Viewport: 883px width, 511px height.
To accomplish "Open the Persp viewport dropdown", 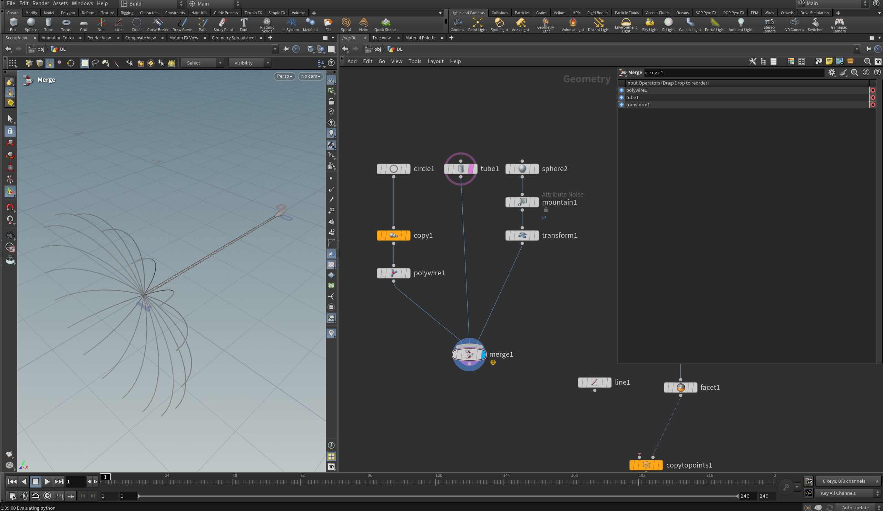I will coord(284,76).
